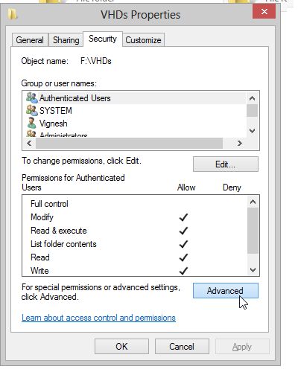Image resolution: width=298 pixels, height=375 pixels.
Task: Click vertical scrollbar thumb in names list
Action: (x=252, y=111)
